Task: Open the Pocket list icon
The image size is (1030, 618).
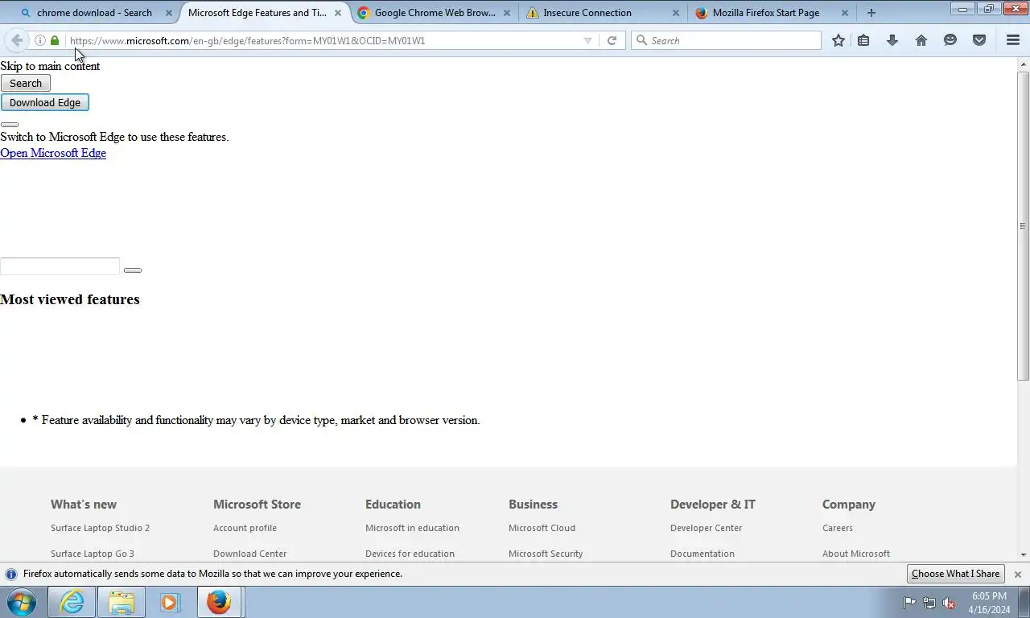Action: click(979, 40)
